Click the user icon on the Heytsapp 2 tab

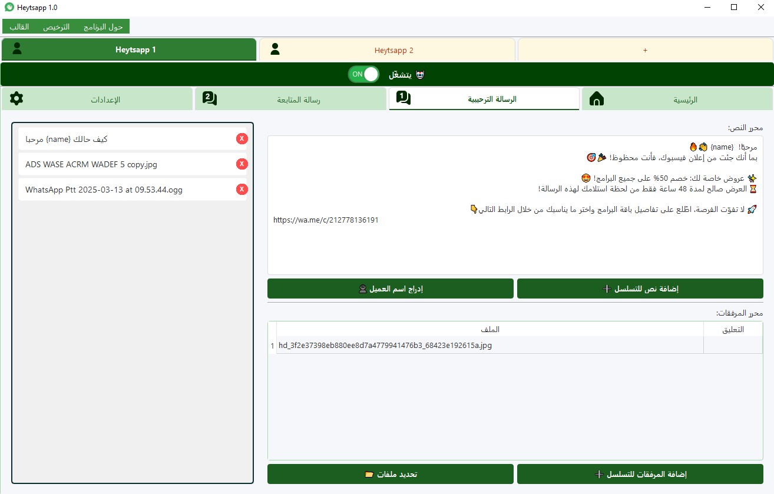[274, 49]
